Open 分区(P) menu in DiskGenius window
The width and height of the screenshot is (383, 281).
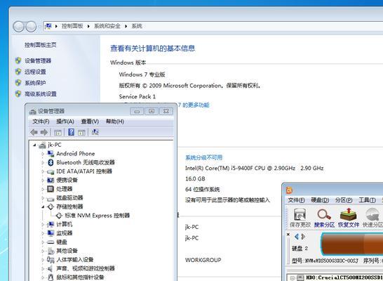344,200
